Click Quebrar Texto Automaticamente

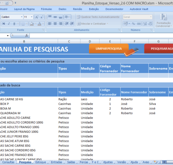(x=98, y=17)
